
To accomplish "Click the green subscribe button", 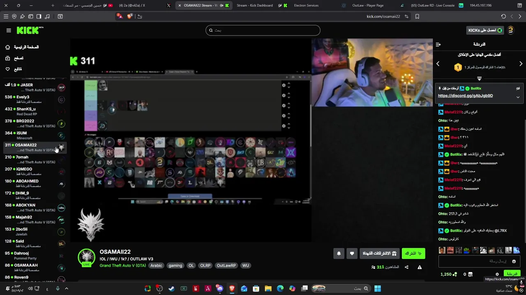I will click(x=413, y=254).
